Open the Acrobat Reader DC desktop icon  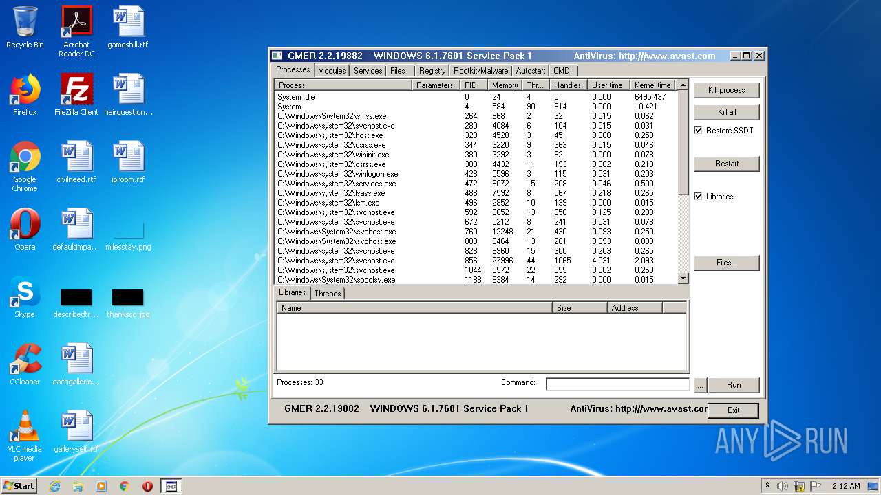click(76, 31)
